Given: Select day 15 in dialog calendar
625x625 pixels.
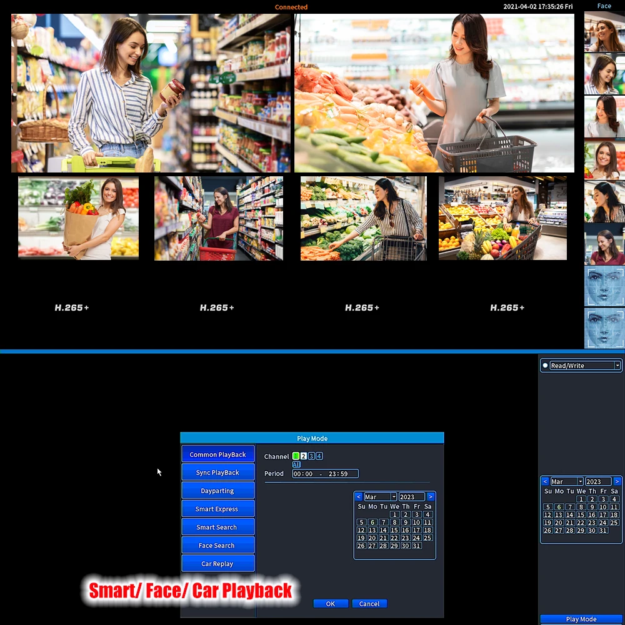Looking at the screenshot, I should click(x=394, y=530).
